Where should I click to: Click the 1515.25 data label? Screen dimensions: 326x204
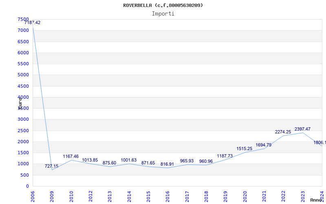click(244, 149)
